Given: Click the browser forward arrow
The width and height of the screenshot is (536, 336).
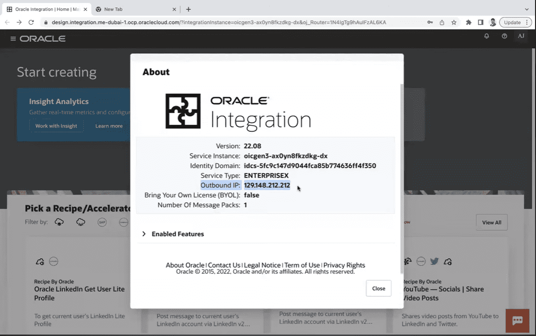Looking at the screenshot, I should (x=19, y=22).
